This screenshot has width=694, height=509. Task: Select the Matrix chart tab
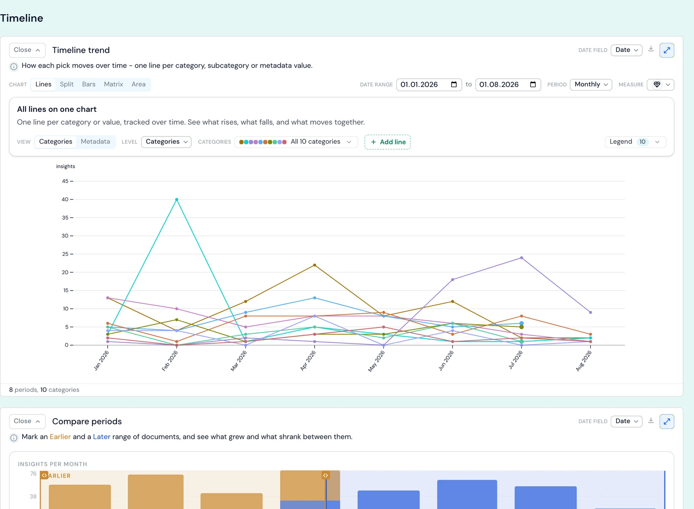(x=113, y=85)
